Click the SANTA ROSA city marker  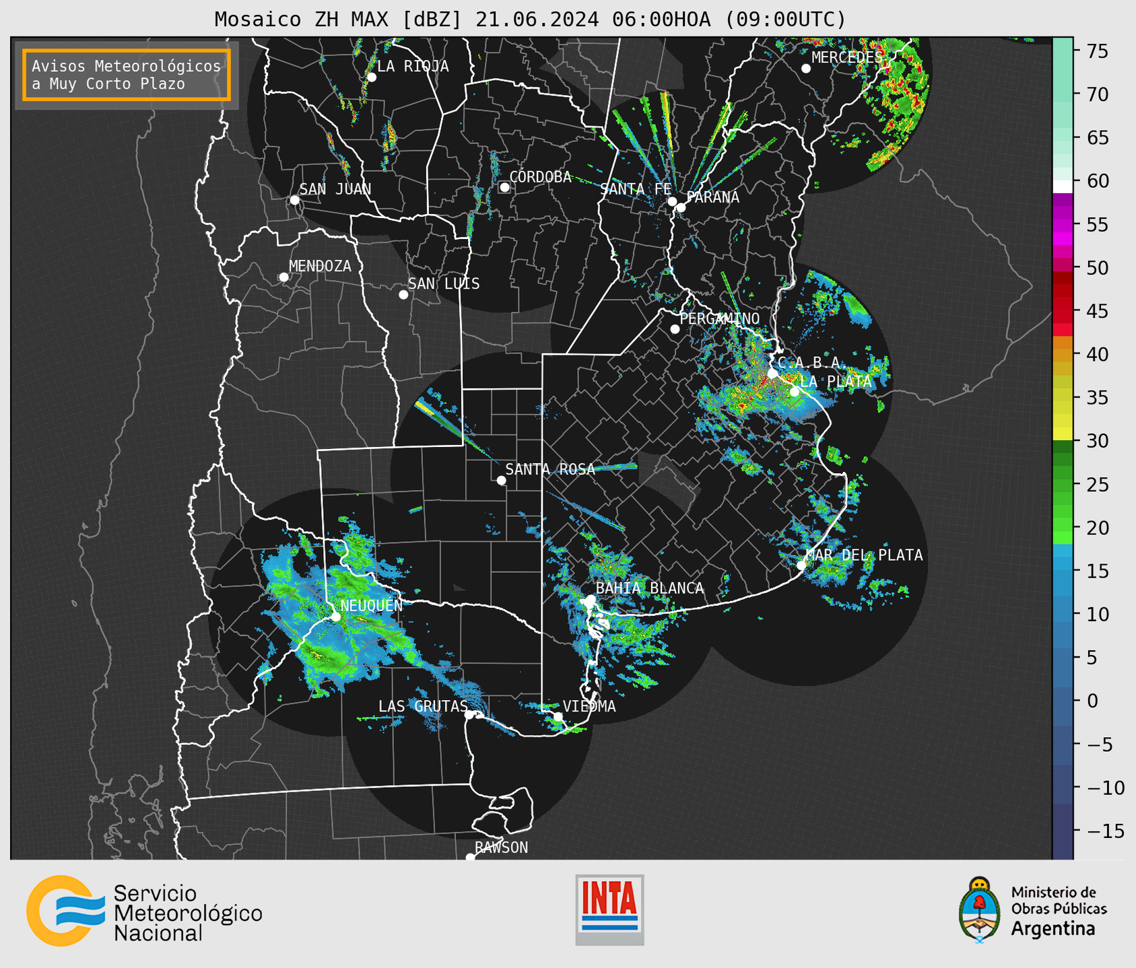[501, 481]
